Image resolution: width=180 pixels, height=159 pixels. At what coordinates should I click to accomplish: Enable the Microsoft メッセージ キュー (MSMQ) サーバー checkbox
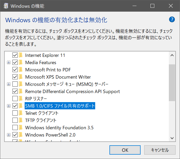point(15,84)
